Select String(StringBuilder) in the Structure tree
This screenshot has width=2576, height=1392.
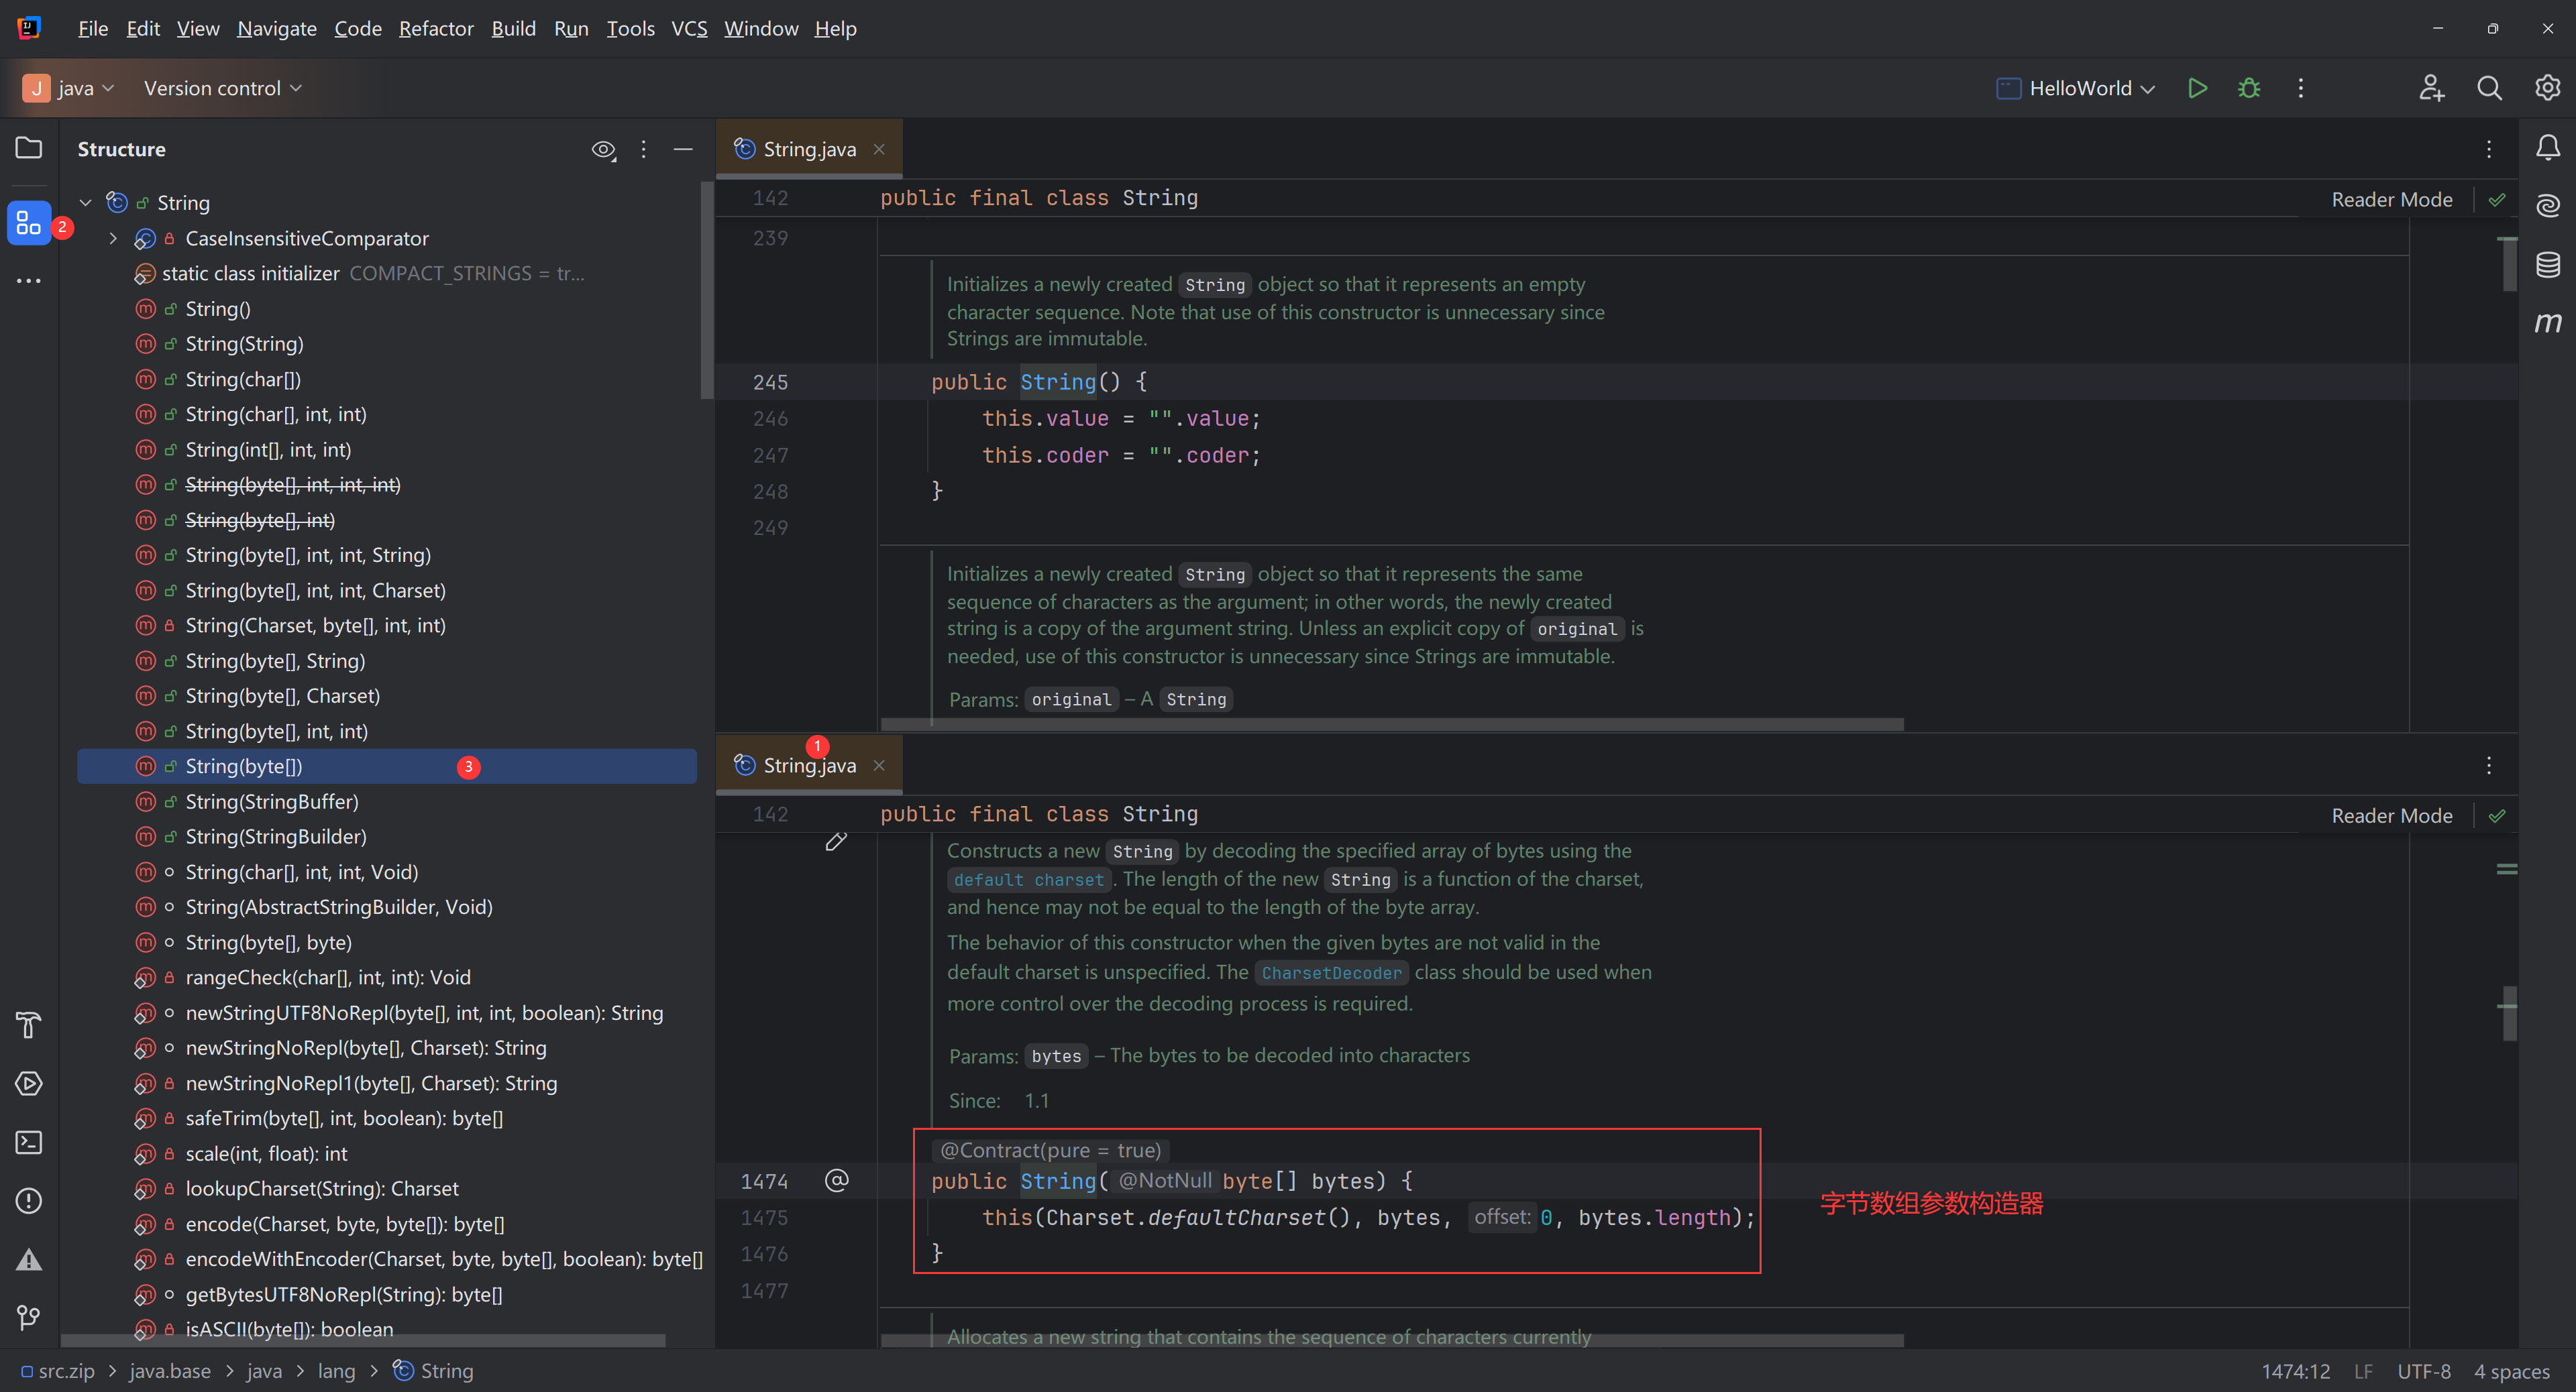pos(275,836)
